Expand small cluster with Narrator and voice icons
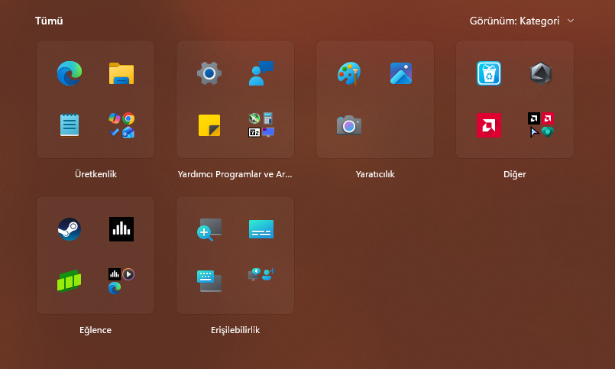 tap(261, 274)
